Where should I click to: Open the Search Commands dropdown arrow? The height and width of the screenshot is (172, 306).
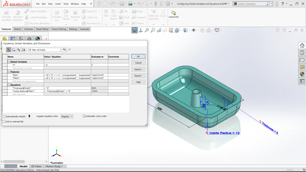271,4
